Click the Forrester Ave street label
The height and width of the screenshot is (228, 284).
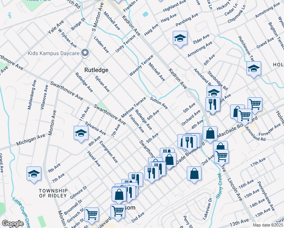tap(270, 130)
